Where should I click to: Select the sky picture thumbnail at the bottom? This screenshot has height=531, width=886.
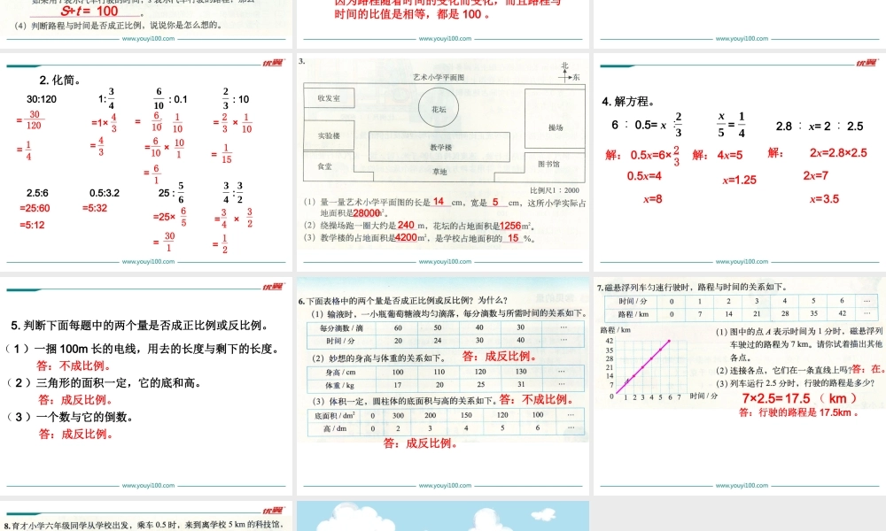coord(443,518)
